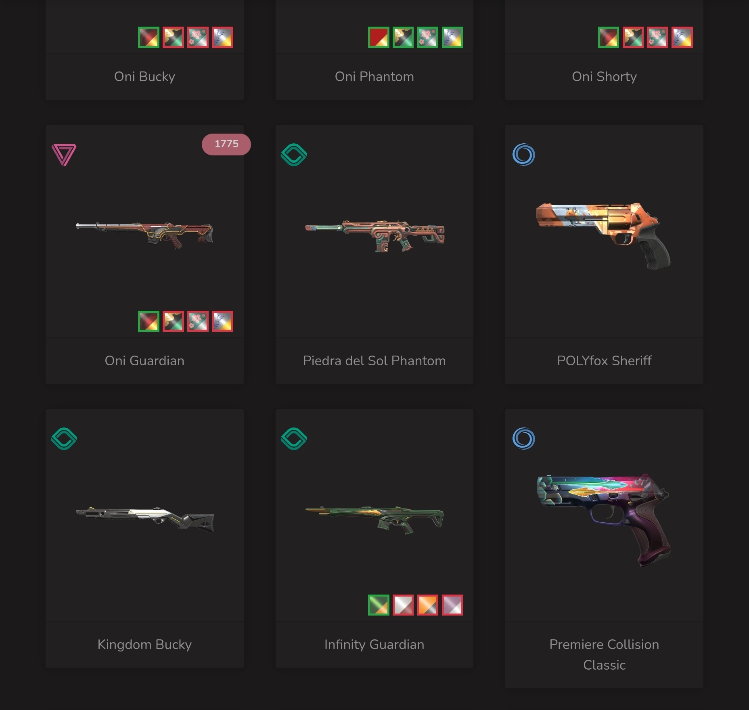
Task: Open the POLYfox Sheriff skin image
Action: [604, 236]
